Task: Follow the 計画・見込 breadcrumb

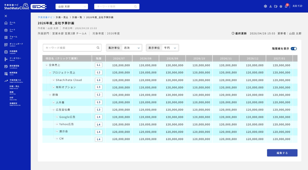Action: coord(62,17)
